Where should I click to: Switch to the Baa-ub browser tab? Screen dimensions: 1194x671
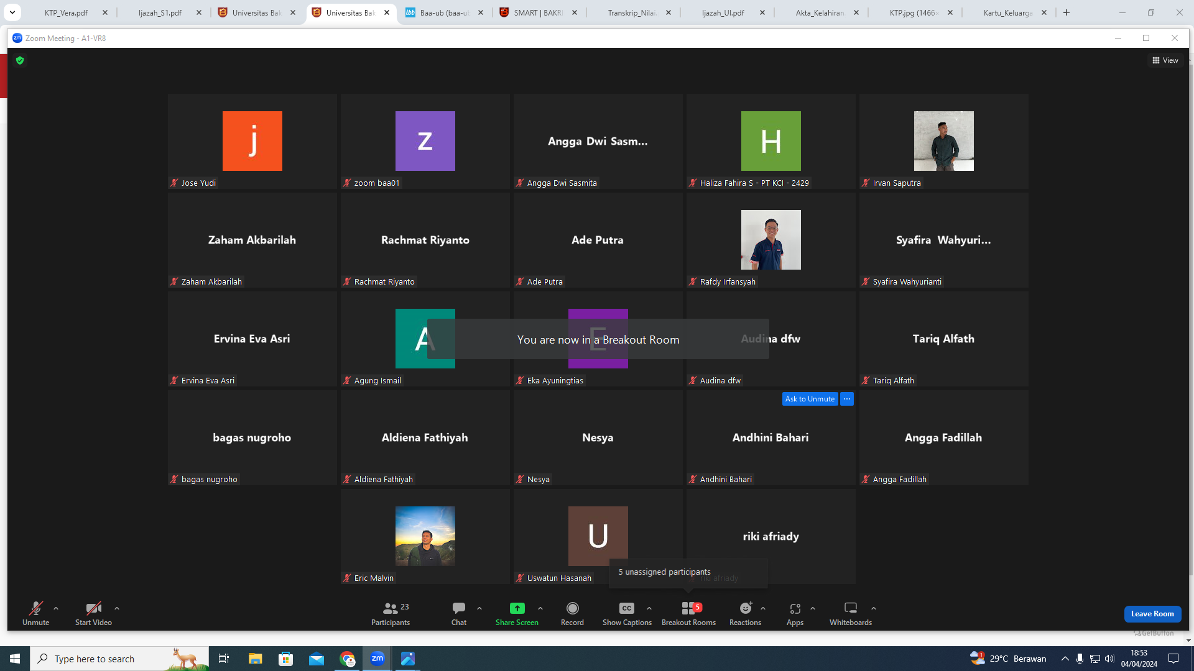(x=445, y=12)
